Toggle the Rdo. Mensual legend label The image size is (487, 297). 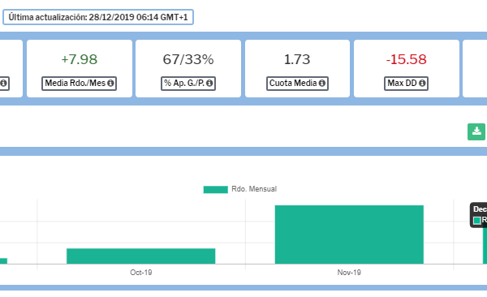click(x=254, y=189)
